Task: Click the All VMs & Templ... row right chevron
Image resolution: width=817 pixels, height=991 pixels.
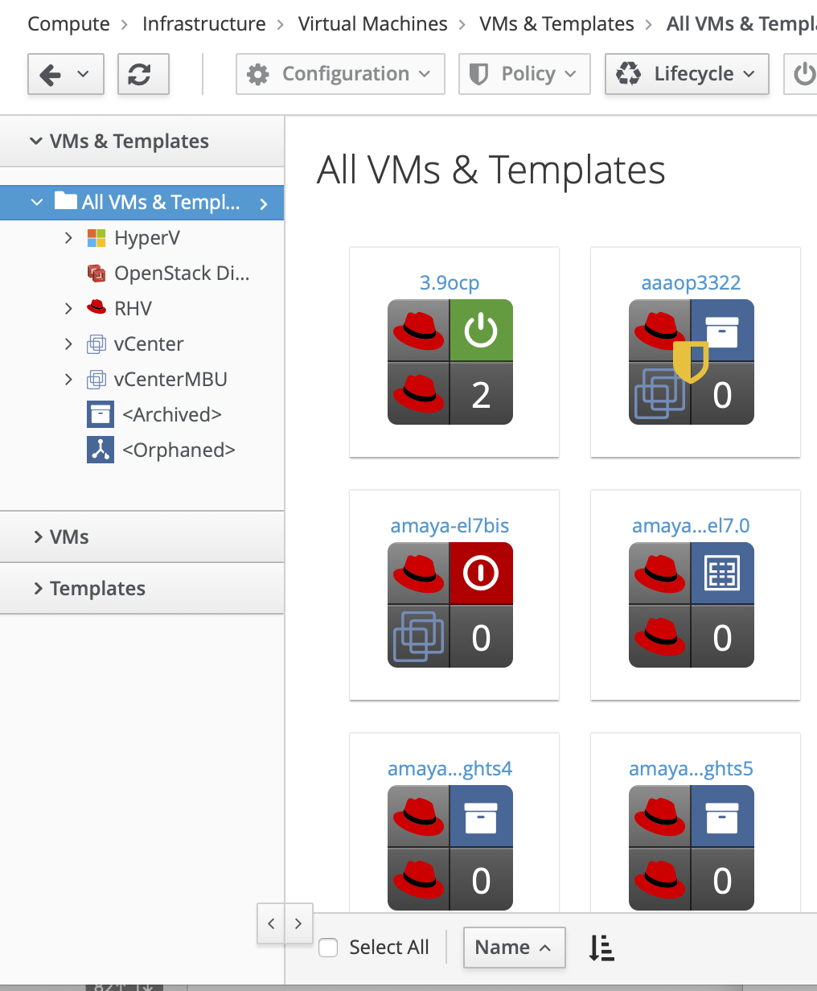Action: coord(264,204)
